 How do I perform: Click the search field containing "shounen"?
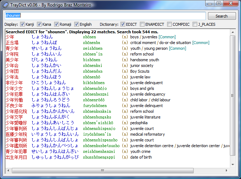(x=105, y=16)
